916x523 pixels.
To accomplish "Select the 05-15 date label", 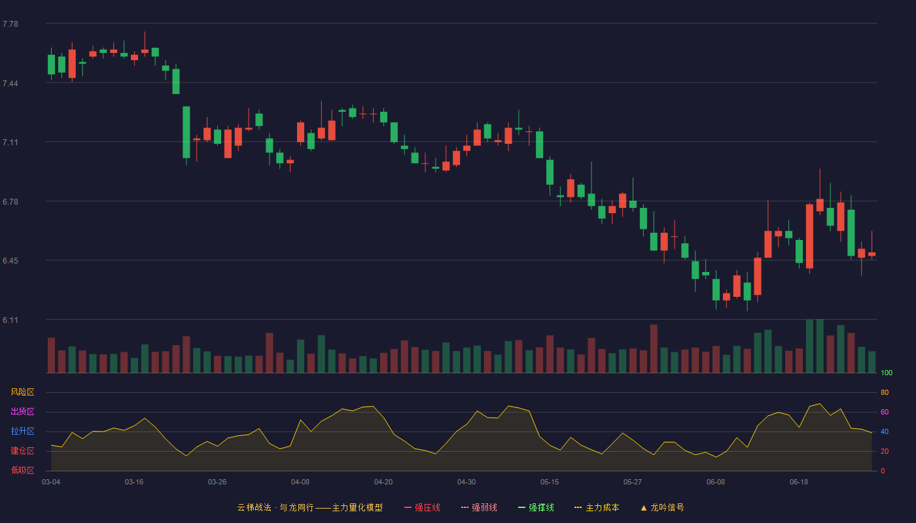I will 550,482.
